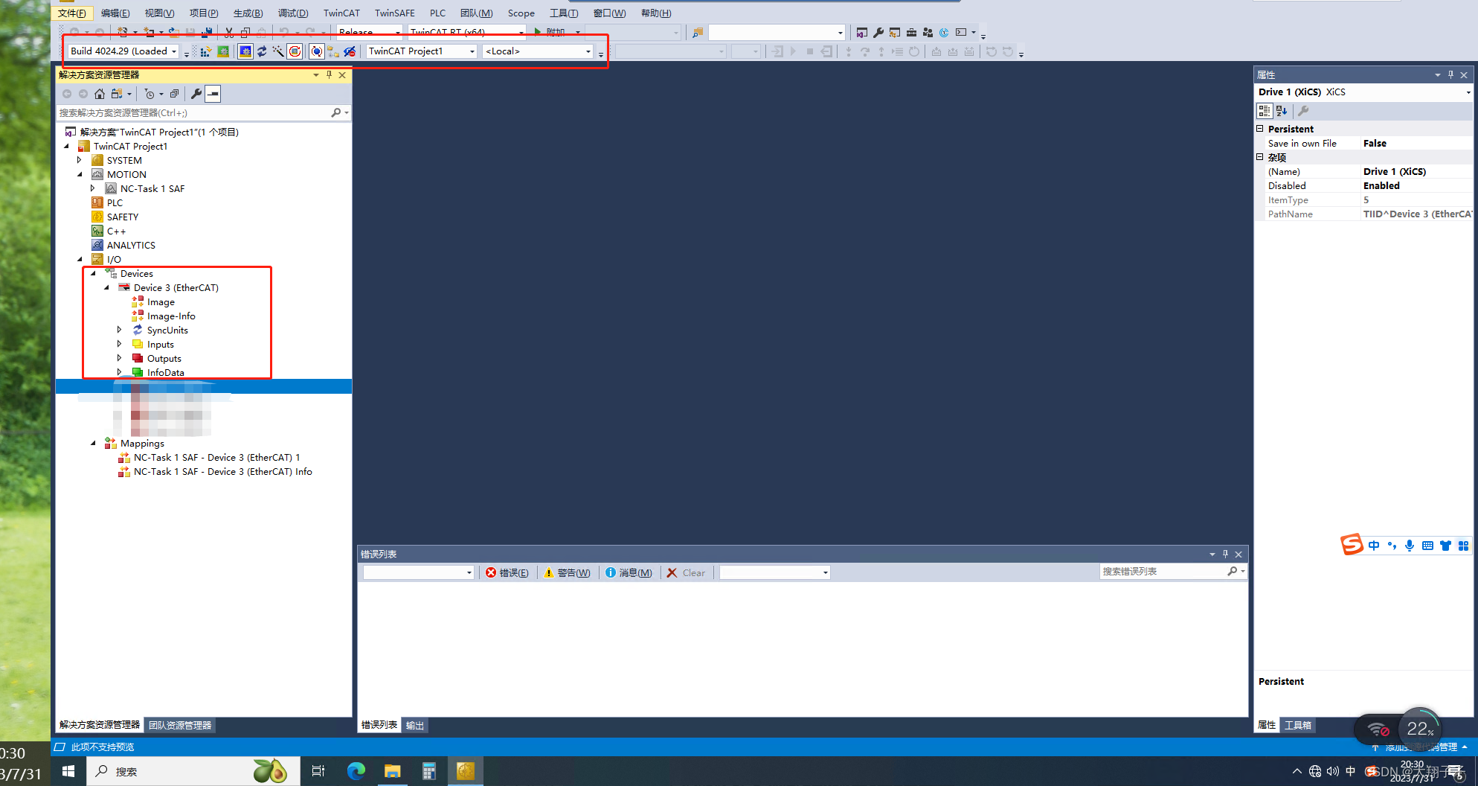This screenshot has width=1478, height=786.
Task: Click Open File folder icon
Action: (173, 32)
